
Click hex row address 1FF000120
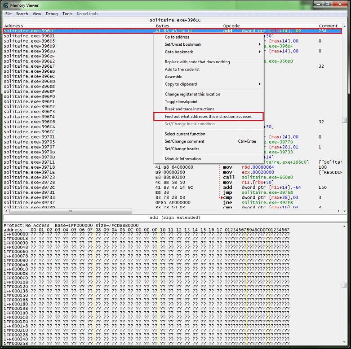click(16, 287)
